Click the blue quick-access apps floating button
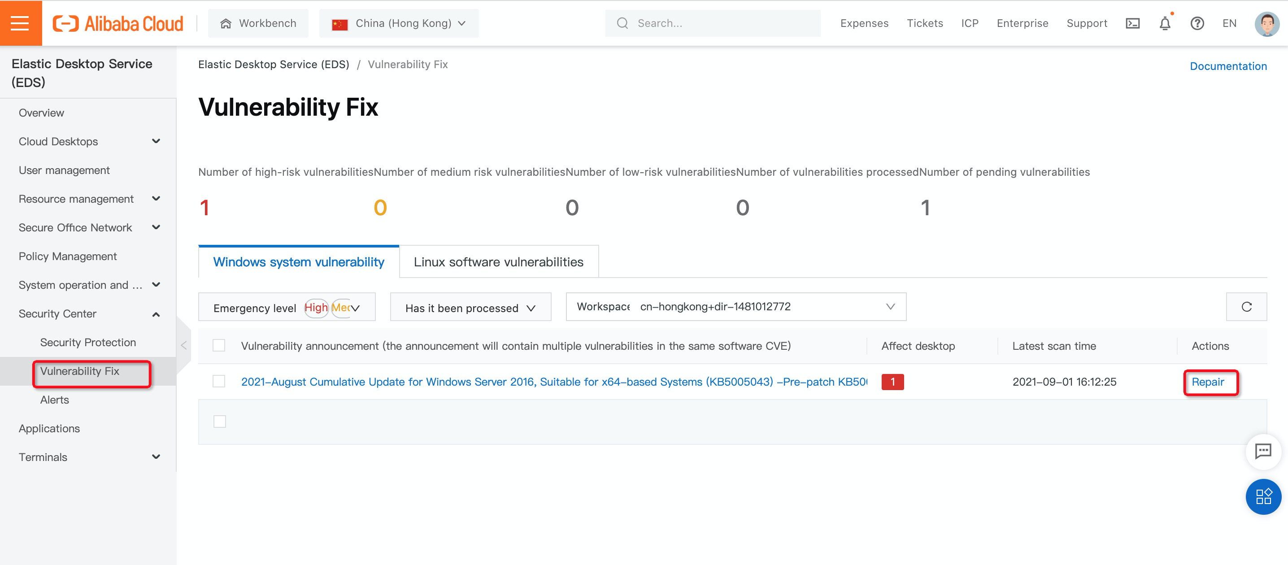 pos(1263,496)
